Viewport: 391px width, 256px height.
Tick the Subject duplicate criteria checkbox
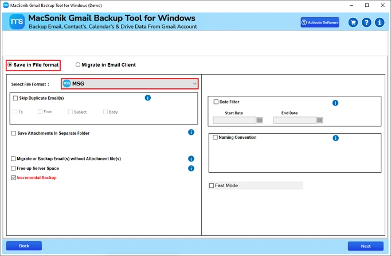(x=71, y=112)
